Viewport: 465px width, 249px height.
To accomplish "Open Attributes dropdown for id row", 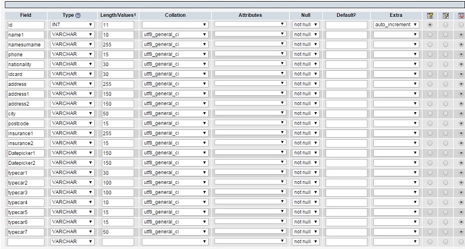I will [x=250, y=24].
